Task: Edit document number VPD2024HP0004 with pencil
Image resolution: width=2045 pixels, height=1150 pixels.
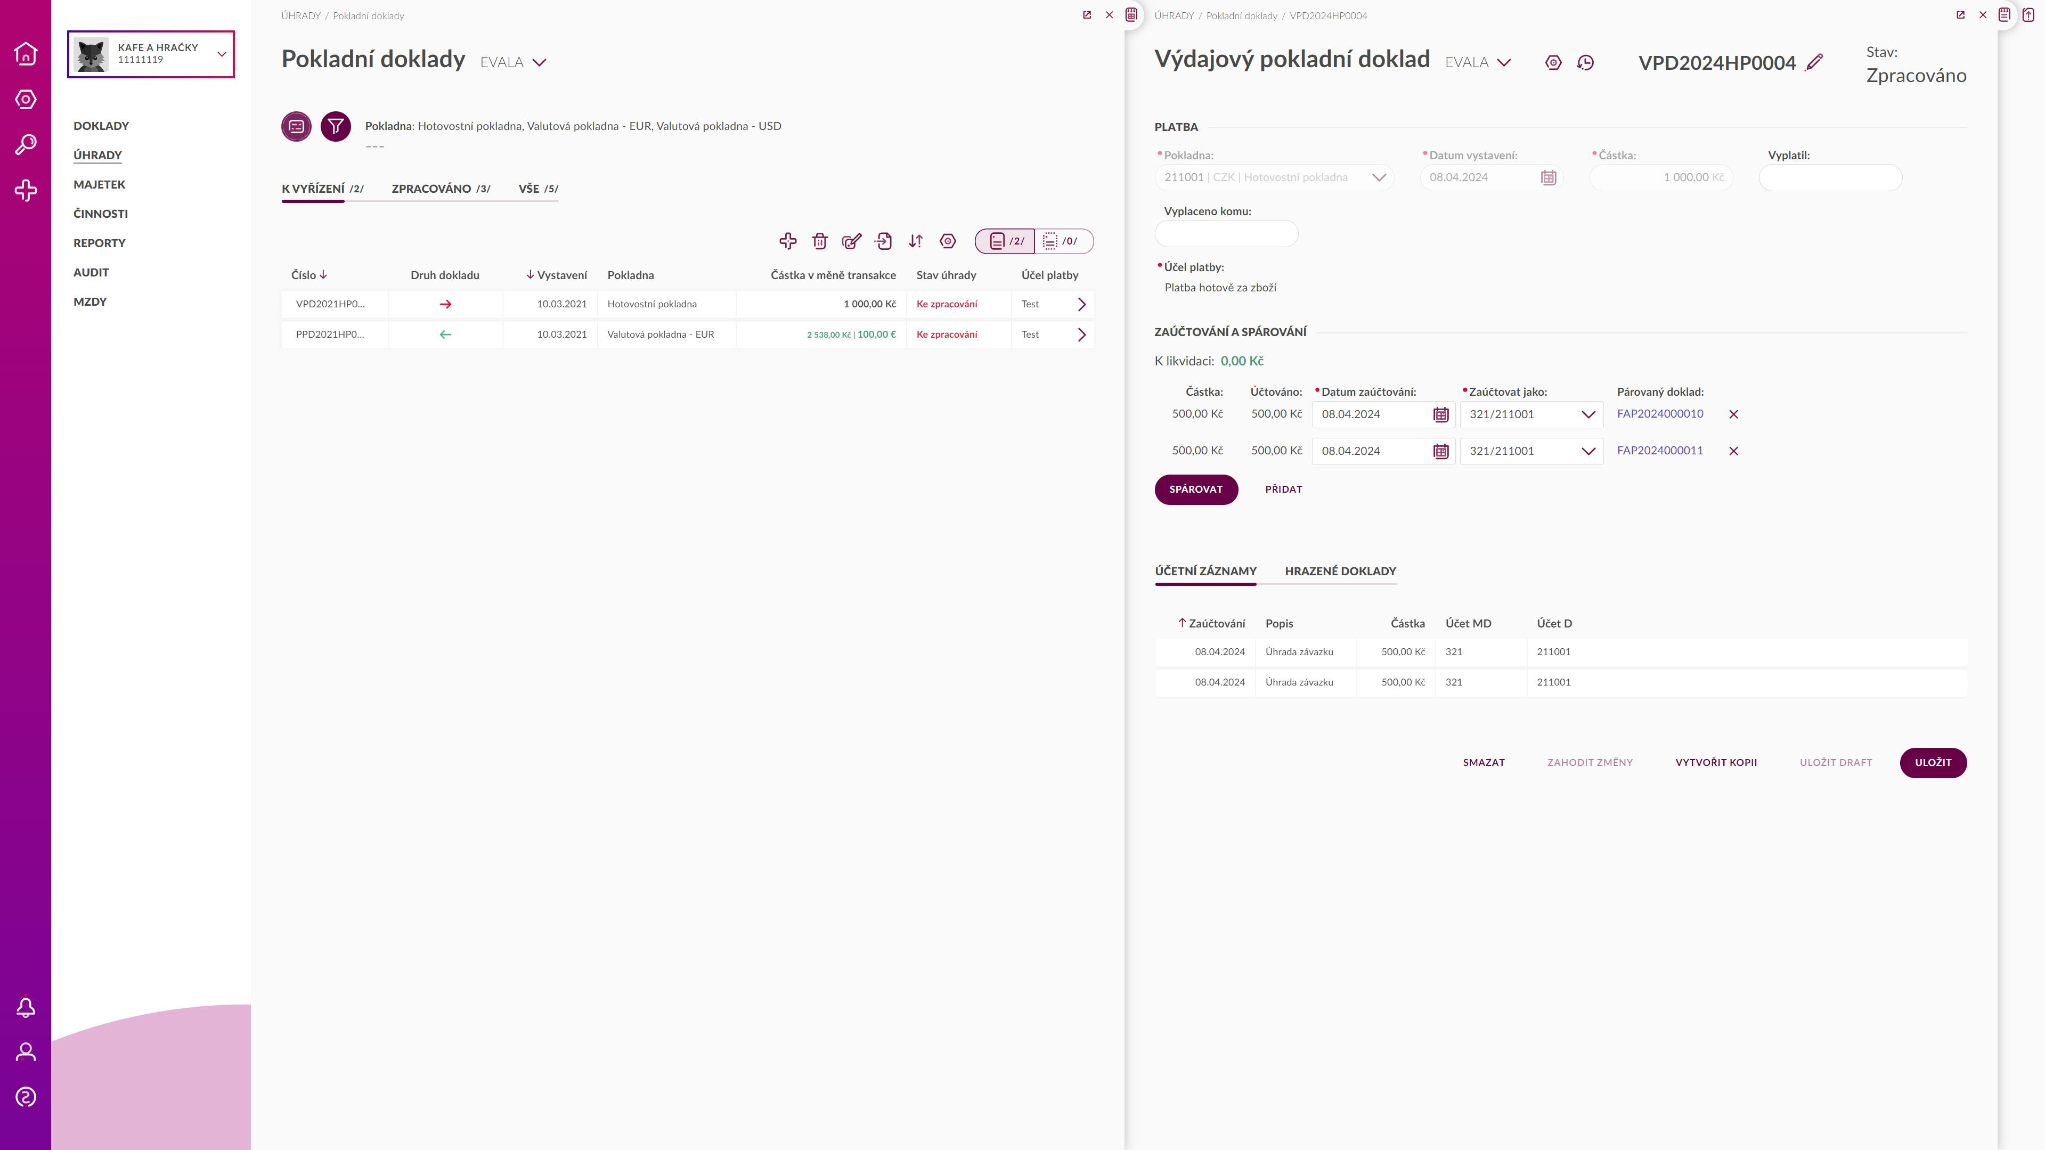Action: [1814, 63]
